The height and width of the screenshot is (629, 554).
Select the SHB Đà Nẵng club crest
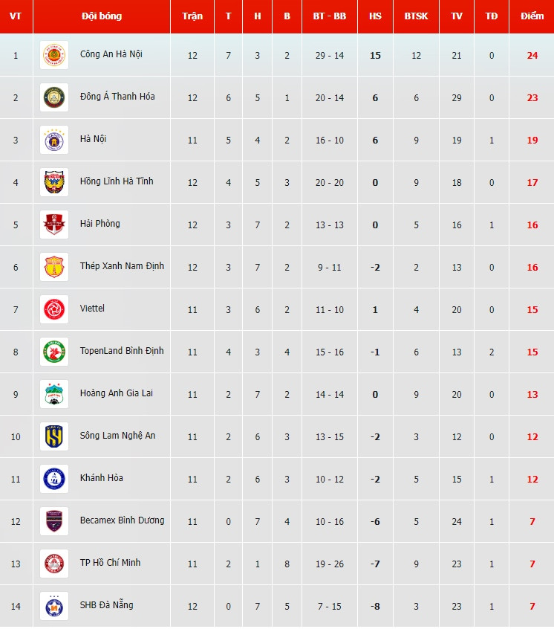point(54,606)
